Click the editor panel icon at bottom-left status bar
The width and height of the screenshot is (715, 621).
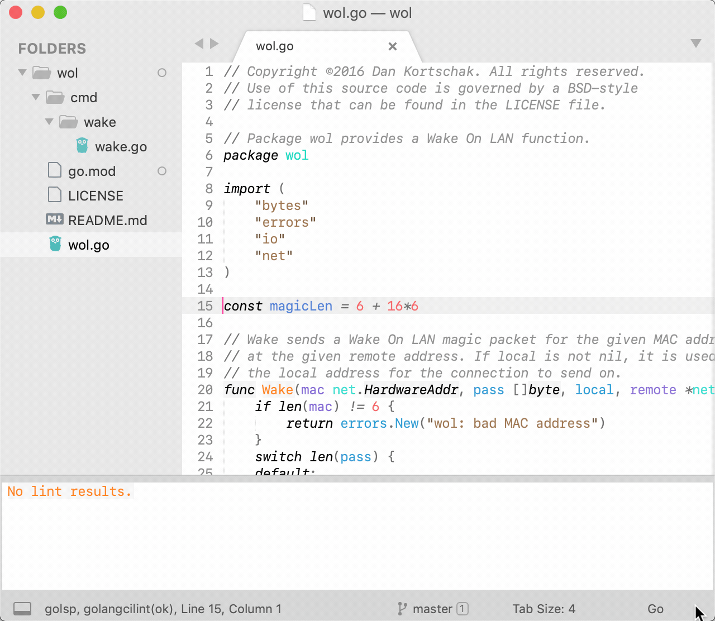coord(22,609)
